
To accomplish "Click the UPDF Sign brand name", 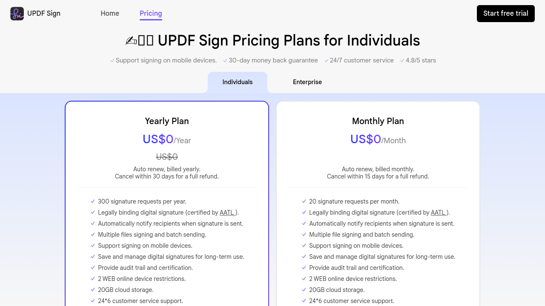I will (x=44, y=14).
